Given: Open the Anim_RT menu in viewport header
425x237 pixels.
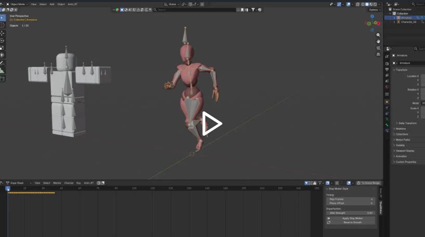Looking at the screenshot, I should click(73, 4).
